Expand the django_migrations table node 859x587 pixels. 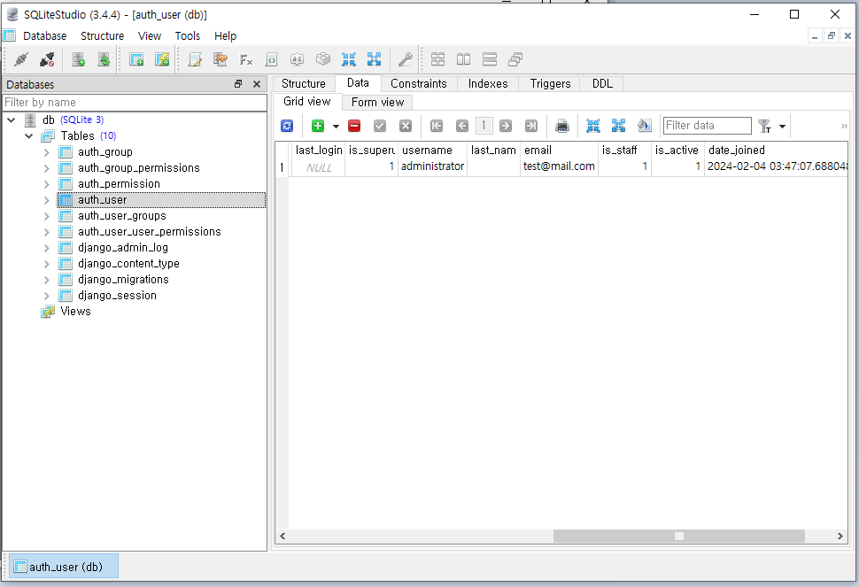(x=47, y=280)
